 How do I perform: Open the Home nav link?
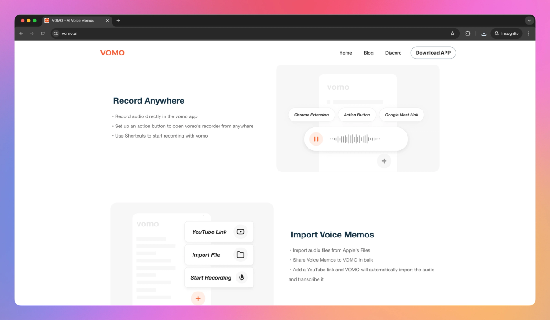pos(346,53)
